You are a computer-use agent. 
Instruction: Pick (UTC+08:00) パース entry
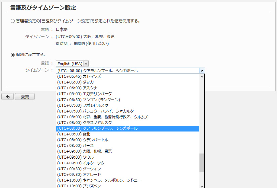pyautogui.click(x=128, y=146)
